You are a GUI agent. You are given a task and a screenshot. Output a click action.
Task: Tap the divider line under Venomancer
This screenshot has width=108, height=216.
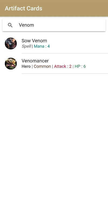click(65, 73)
